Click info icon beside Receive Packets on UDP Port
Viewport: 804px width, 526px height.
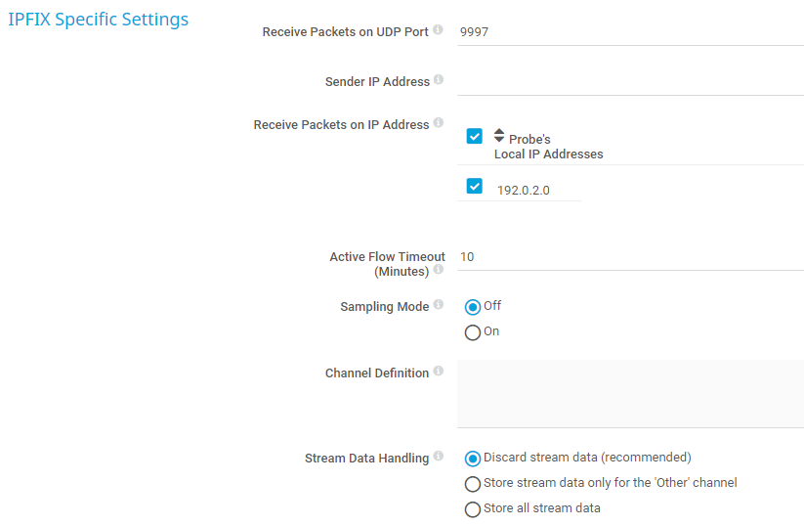click(x=438, y=30)
